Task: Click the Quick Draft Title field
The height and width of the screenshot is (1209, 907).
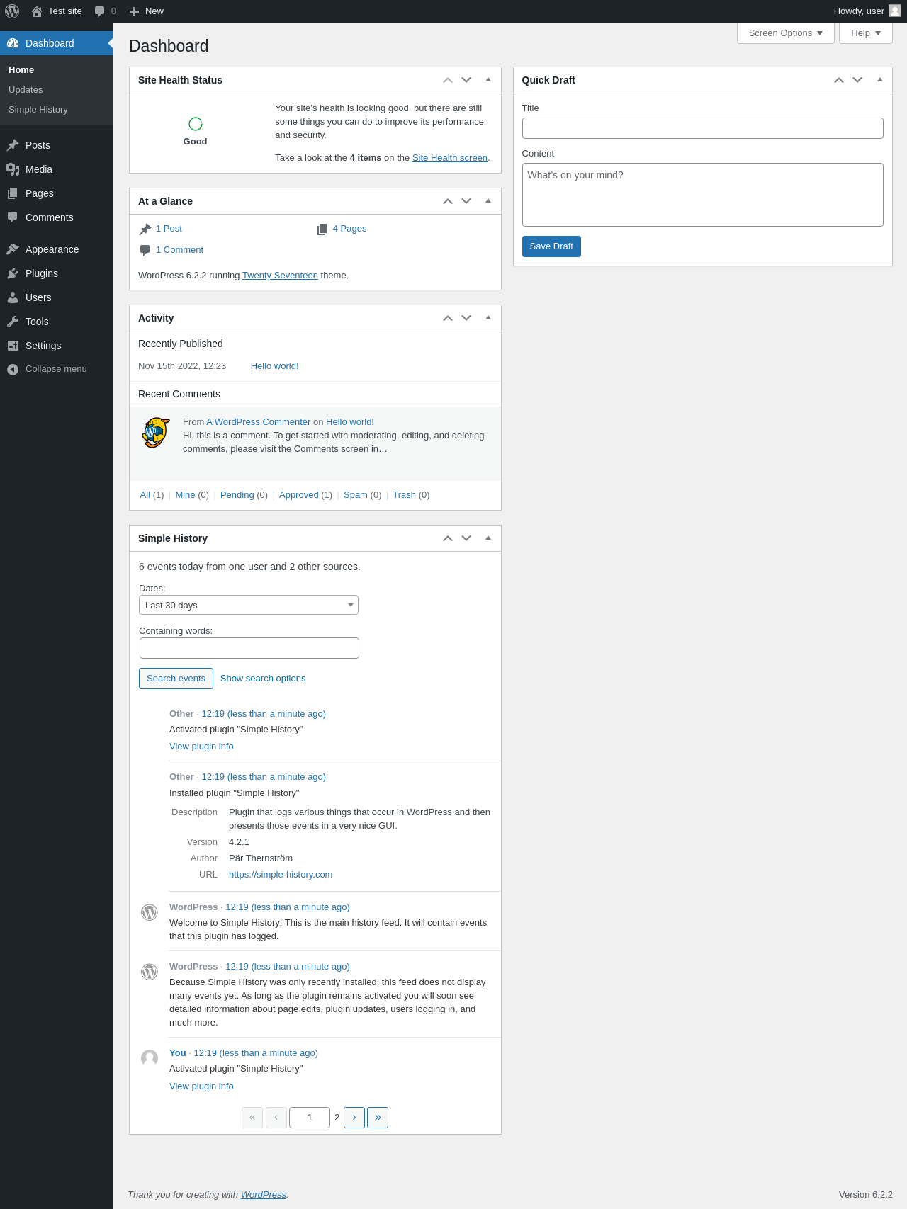Action: [702, 128]
